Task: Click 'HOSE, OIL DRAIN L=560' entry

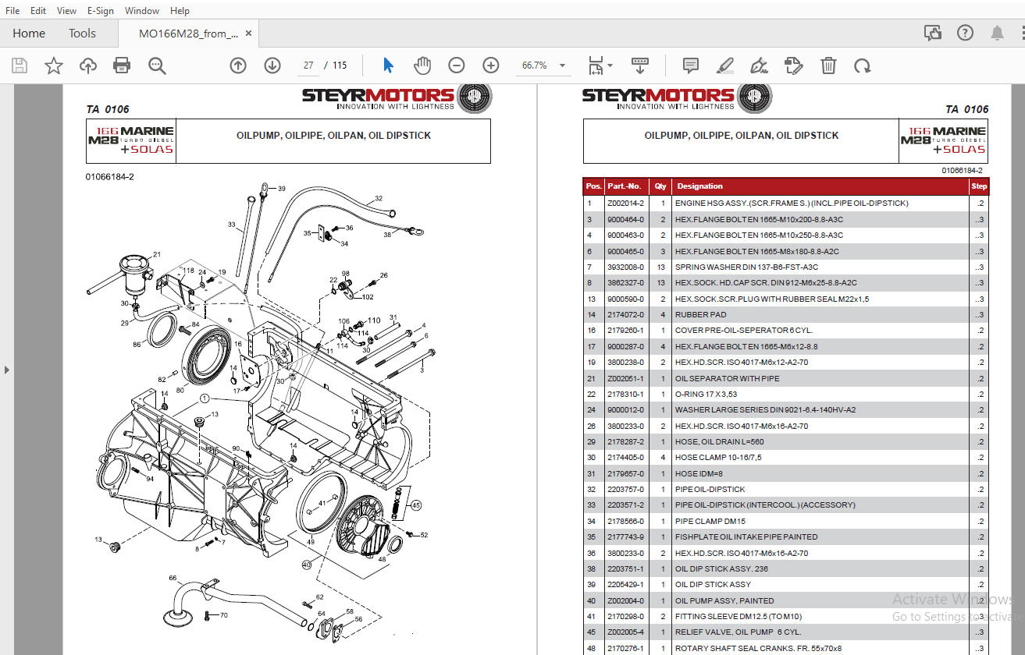Action: tap(719, 441)
